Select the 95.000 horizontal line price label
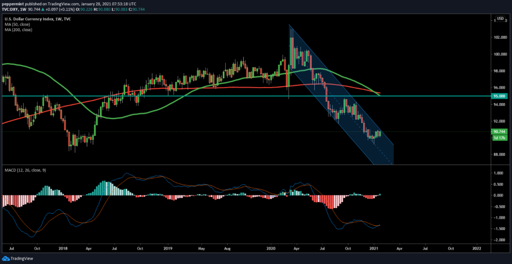 click(x=498, y=96)
